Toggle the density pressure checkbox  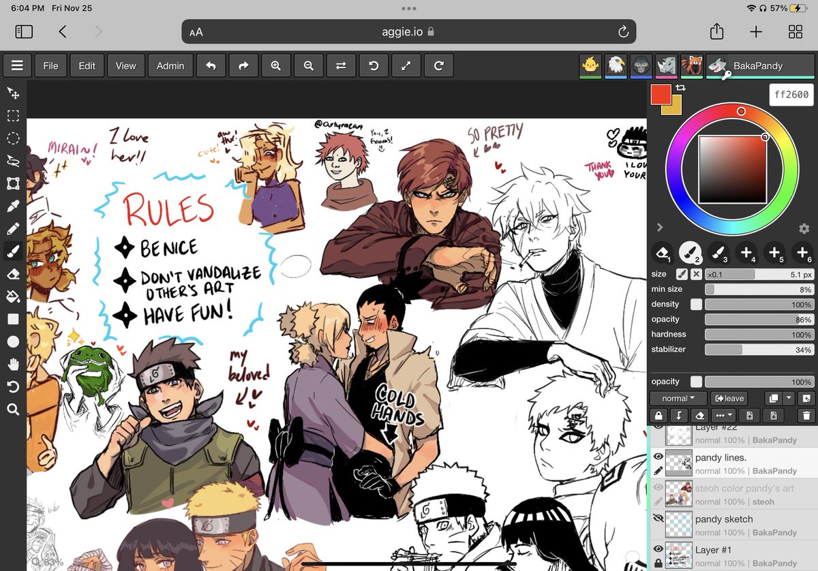click(696, 305)
